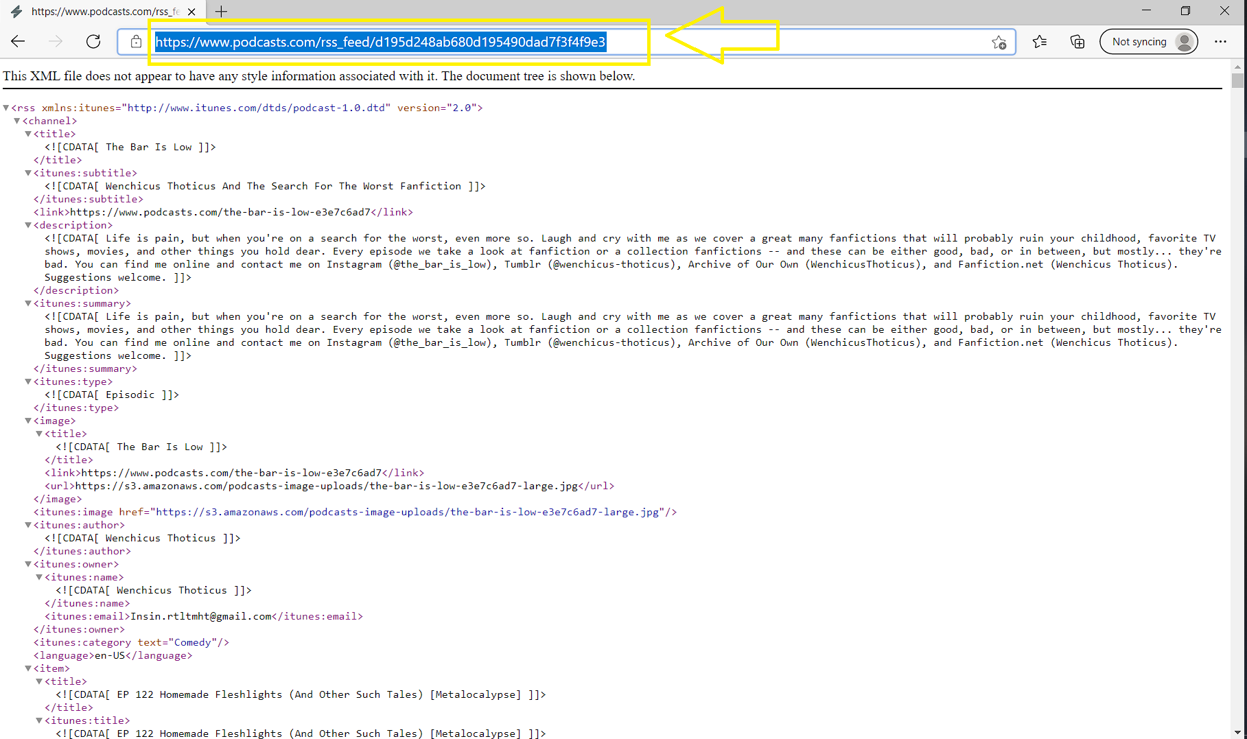Click the image link podcasts.com URL text
The height and width of the screenshot is (739, 1247).
coord(231,473)
